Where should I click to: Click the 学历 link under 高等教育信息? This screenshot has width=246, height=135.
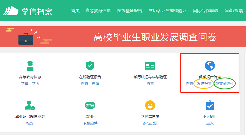click(36, 84)
